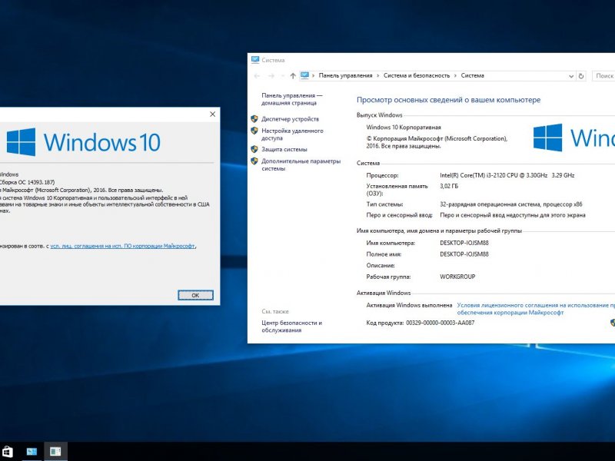The height and width of the screenshot is (461, 615).
Task: Open Защита системы link
Action: tap(284, 149)
